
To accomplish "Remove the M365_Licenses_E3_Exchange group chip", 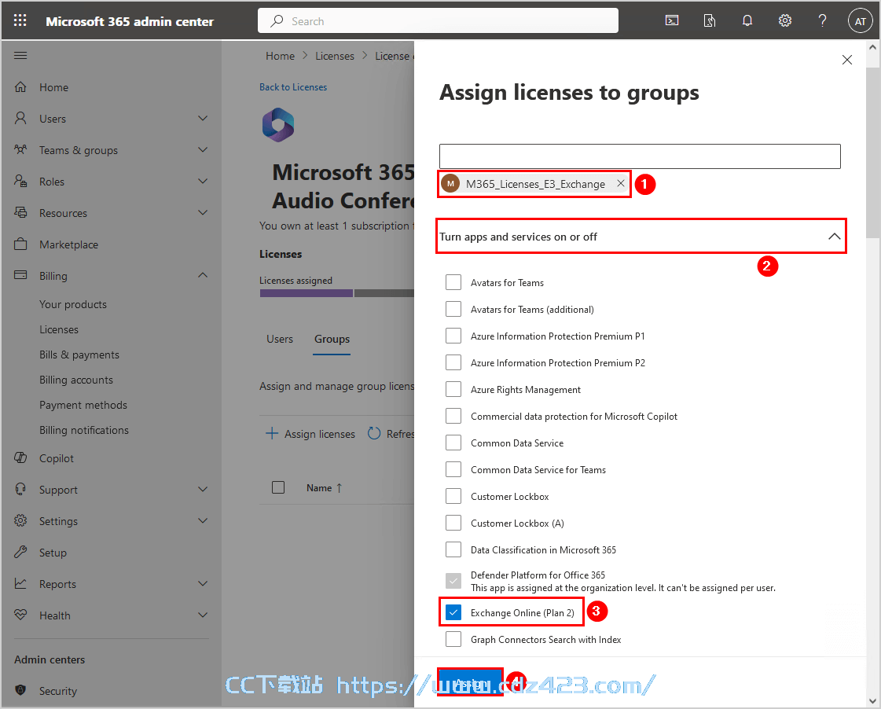I will pos(621,184).
